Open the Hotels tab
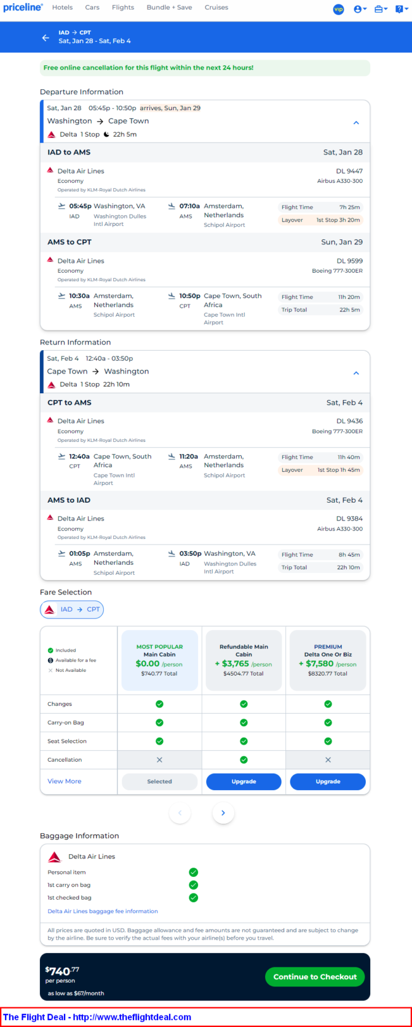 (x=62, y=7)
